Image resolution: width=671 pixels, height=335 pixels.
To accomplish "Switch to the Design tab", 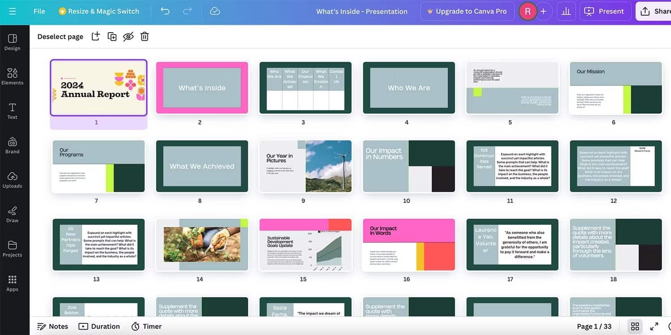I will click(x=13, y=42).
